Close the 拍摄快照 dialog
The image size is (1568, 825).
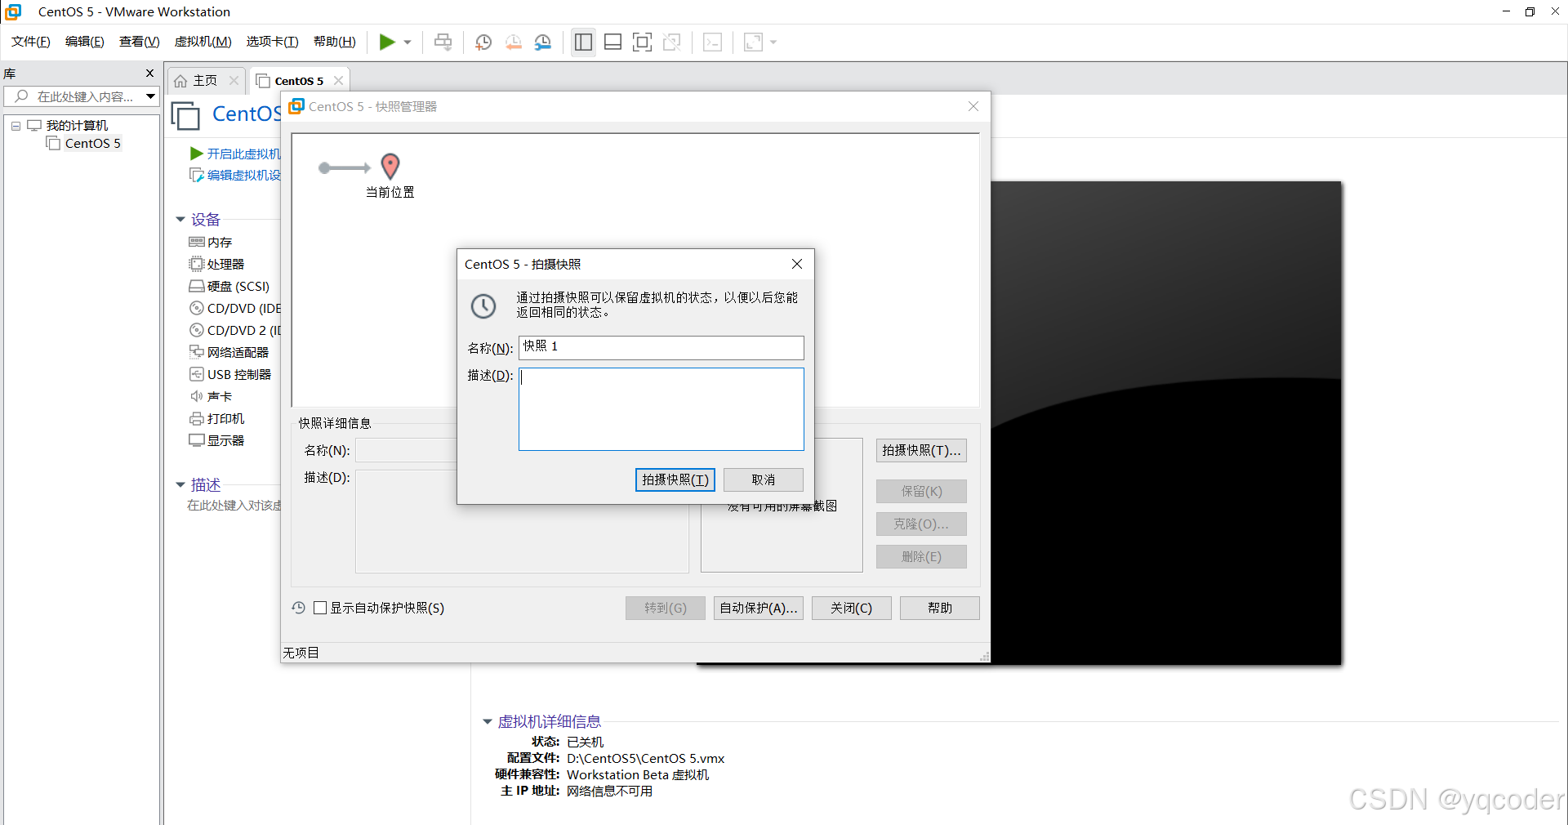(x=797, y=264)
